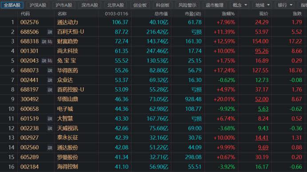Screen dimensions: 307x172
Task: Select the 通达动力 stock row
Action: (153, 22)
